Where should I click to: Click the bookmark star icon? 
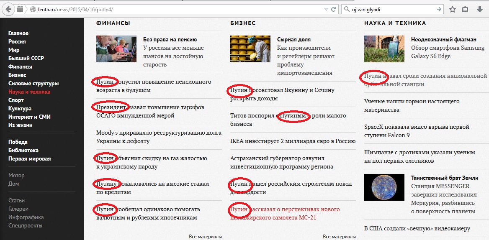pyautogui.click(x=453, y=9)
